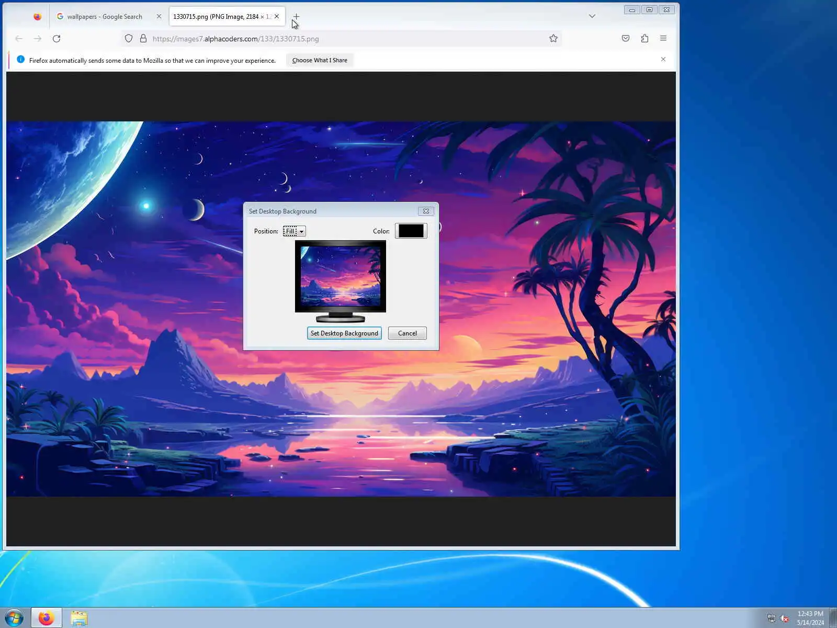The width and height of the screenshot is (837, 628).
Task: Click the site security padlock icon
Action: pyautogui.click(x=143, y=39)
